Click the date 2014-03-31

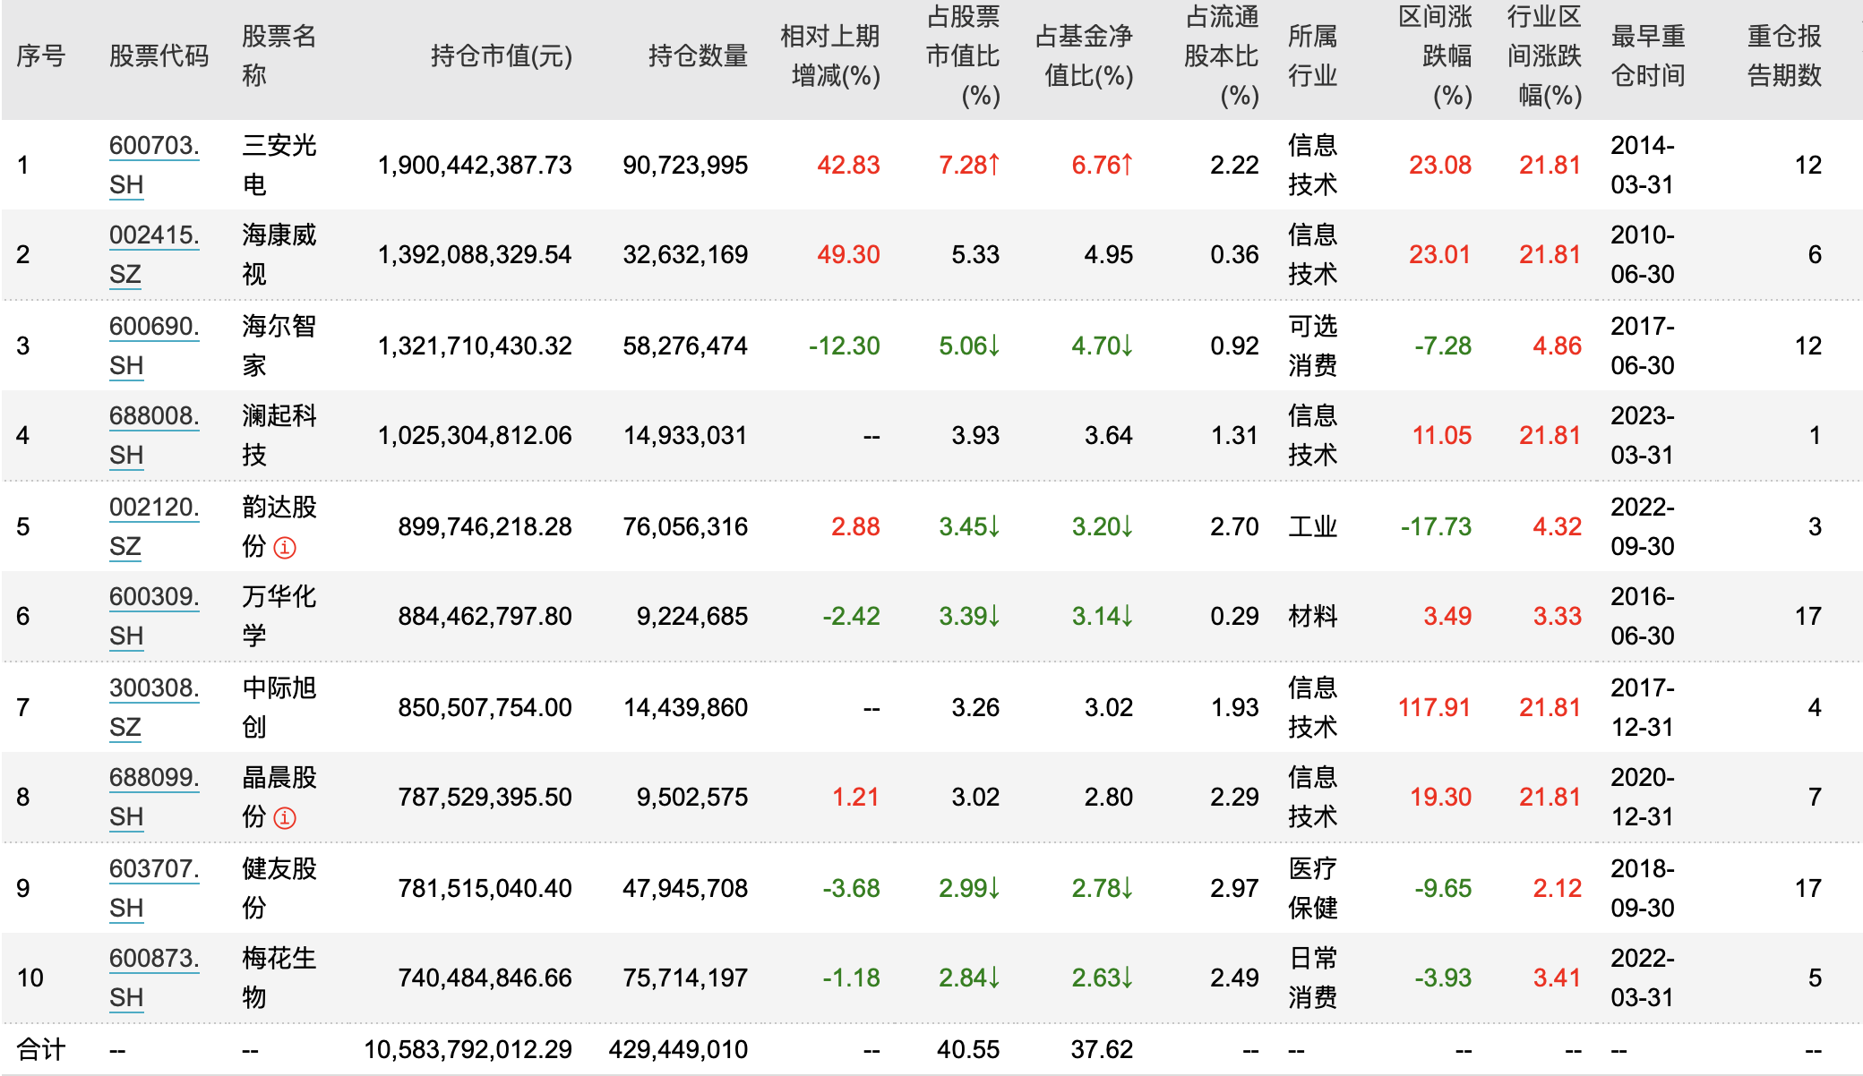(x=1643, y=165)
